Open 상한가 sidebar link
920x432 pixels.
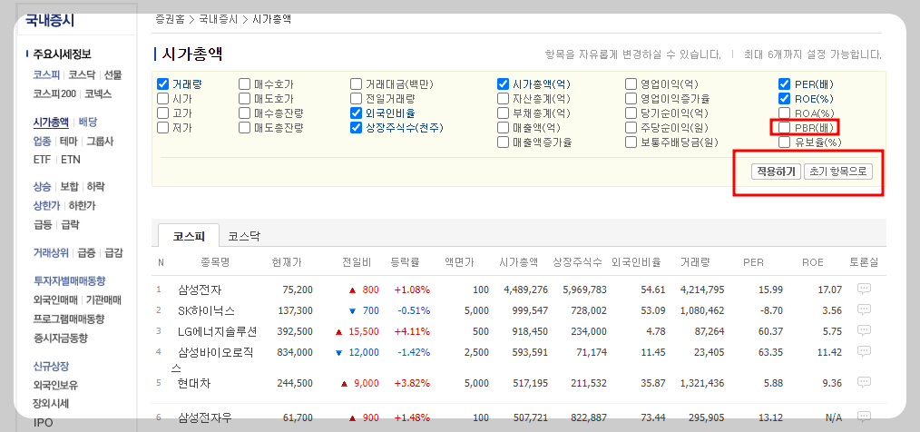46,205
